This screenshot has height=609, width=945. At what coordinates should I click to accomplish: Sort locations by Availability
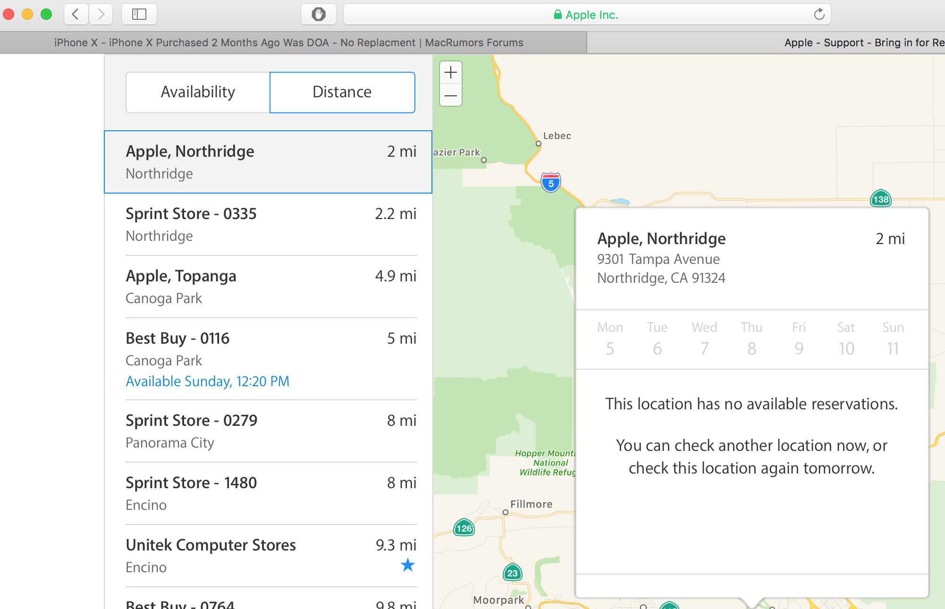coord(198,92)
